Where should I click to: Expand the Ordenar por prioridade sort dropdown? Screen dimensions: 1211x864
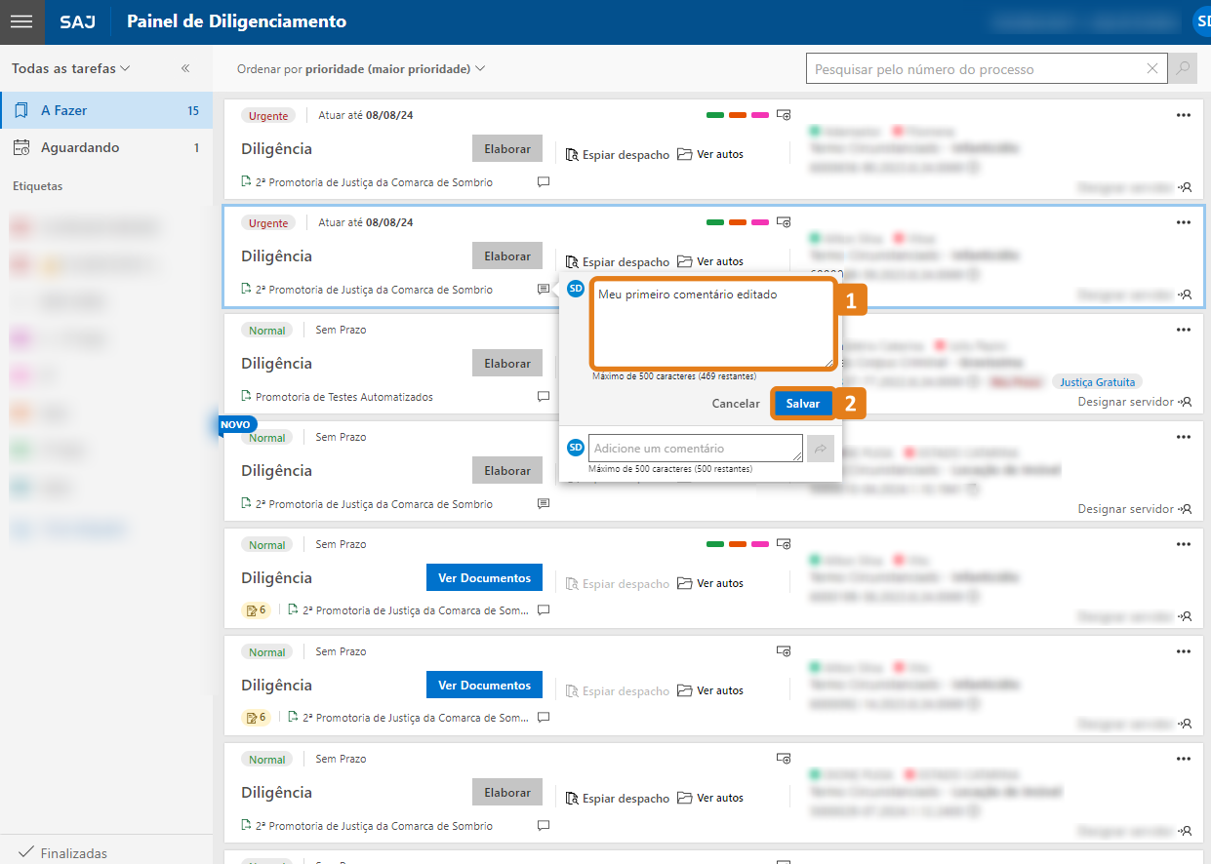pos(361,69)
